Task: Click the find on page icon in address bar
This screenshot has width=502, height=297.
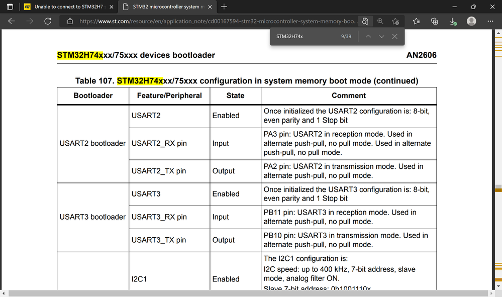Action: (x=365, y=21)
